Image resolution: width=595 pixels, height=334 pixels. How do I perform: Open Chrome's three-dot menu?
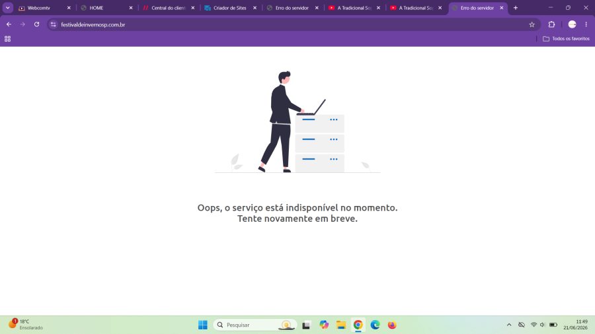586,24
